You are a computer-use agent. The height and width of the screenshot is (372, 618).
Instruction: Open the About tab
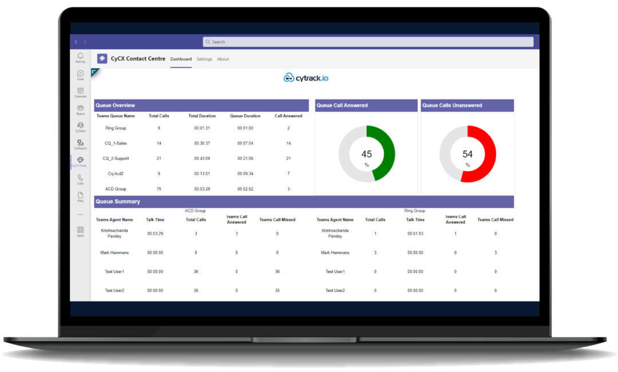[223, 59]
